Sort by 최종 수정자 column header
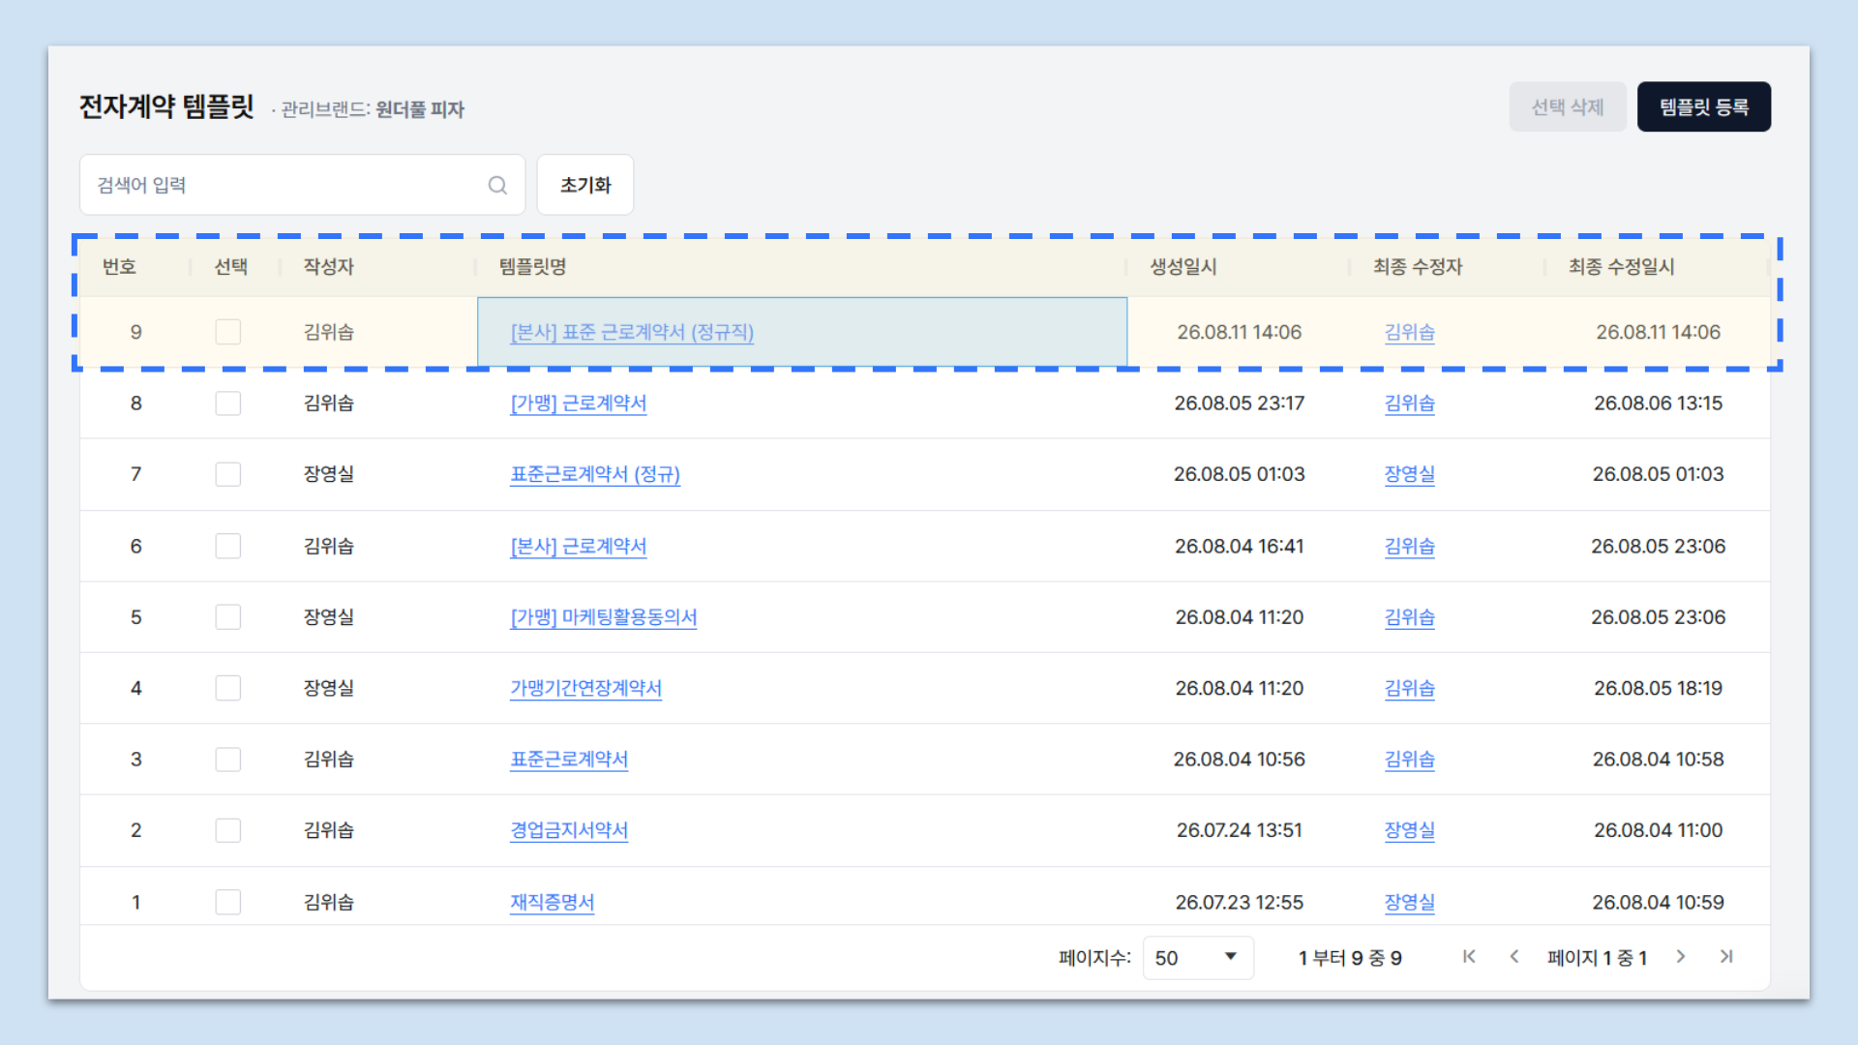Screen dimensions: 1858x1045 pos(1418,267)
